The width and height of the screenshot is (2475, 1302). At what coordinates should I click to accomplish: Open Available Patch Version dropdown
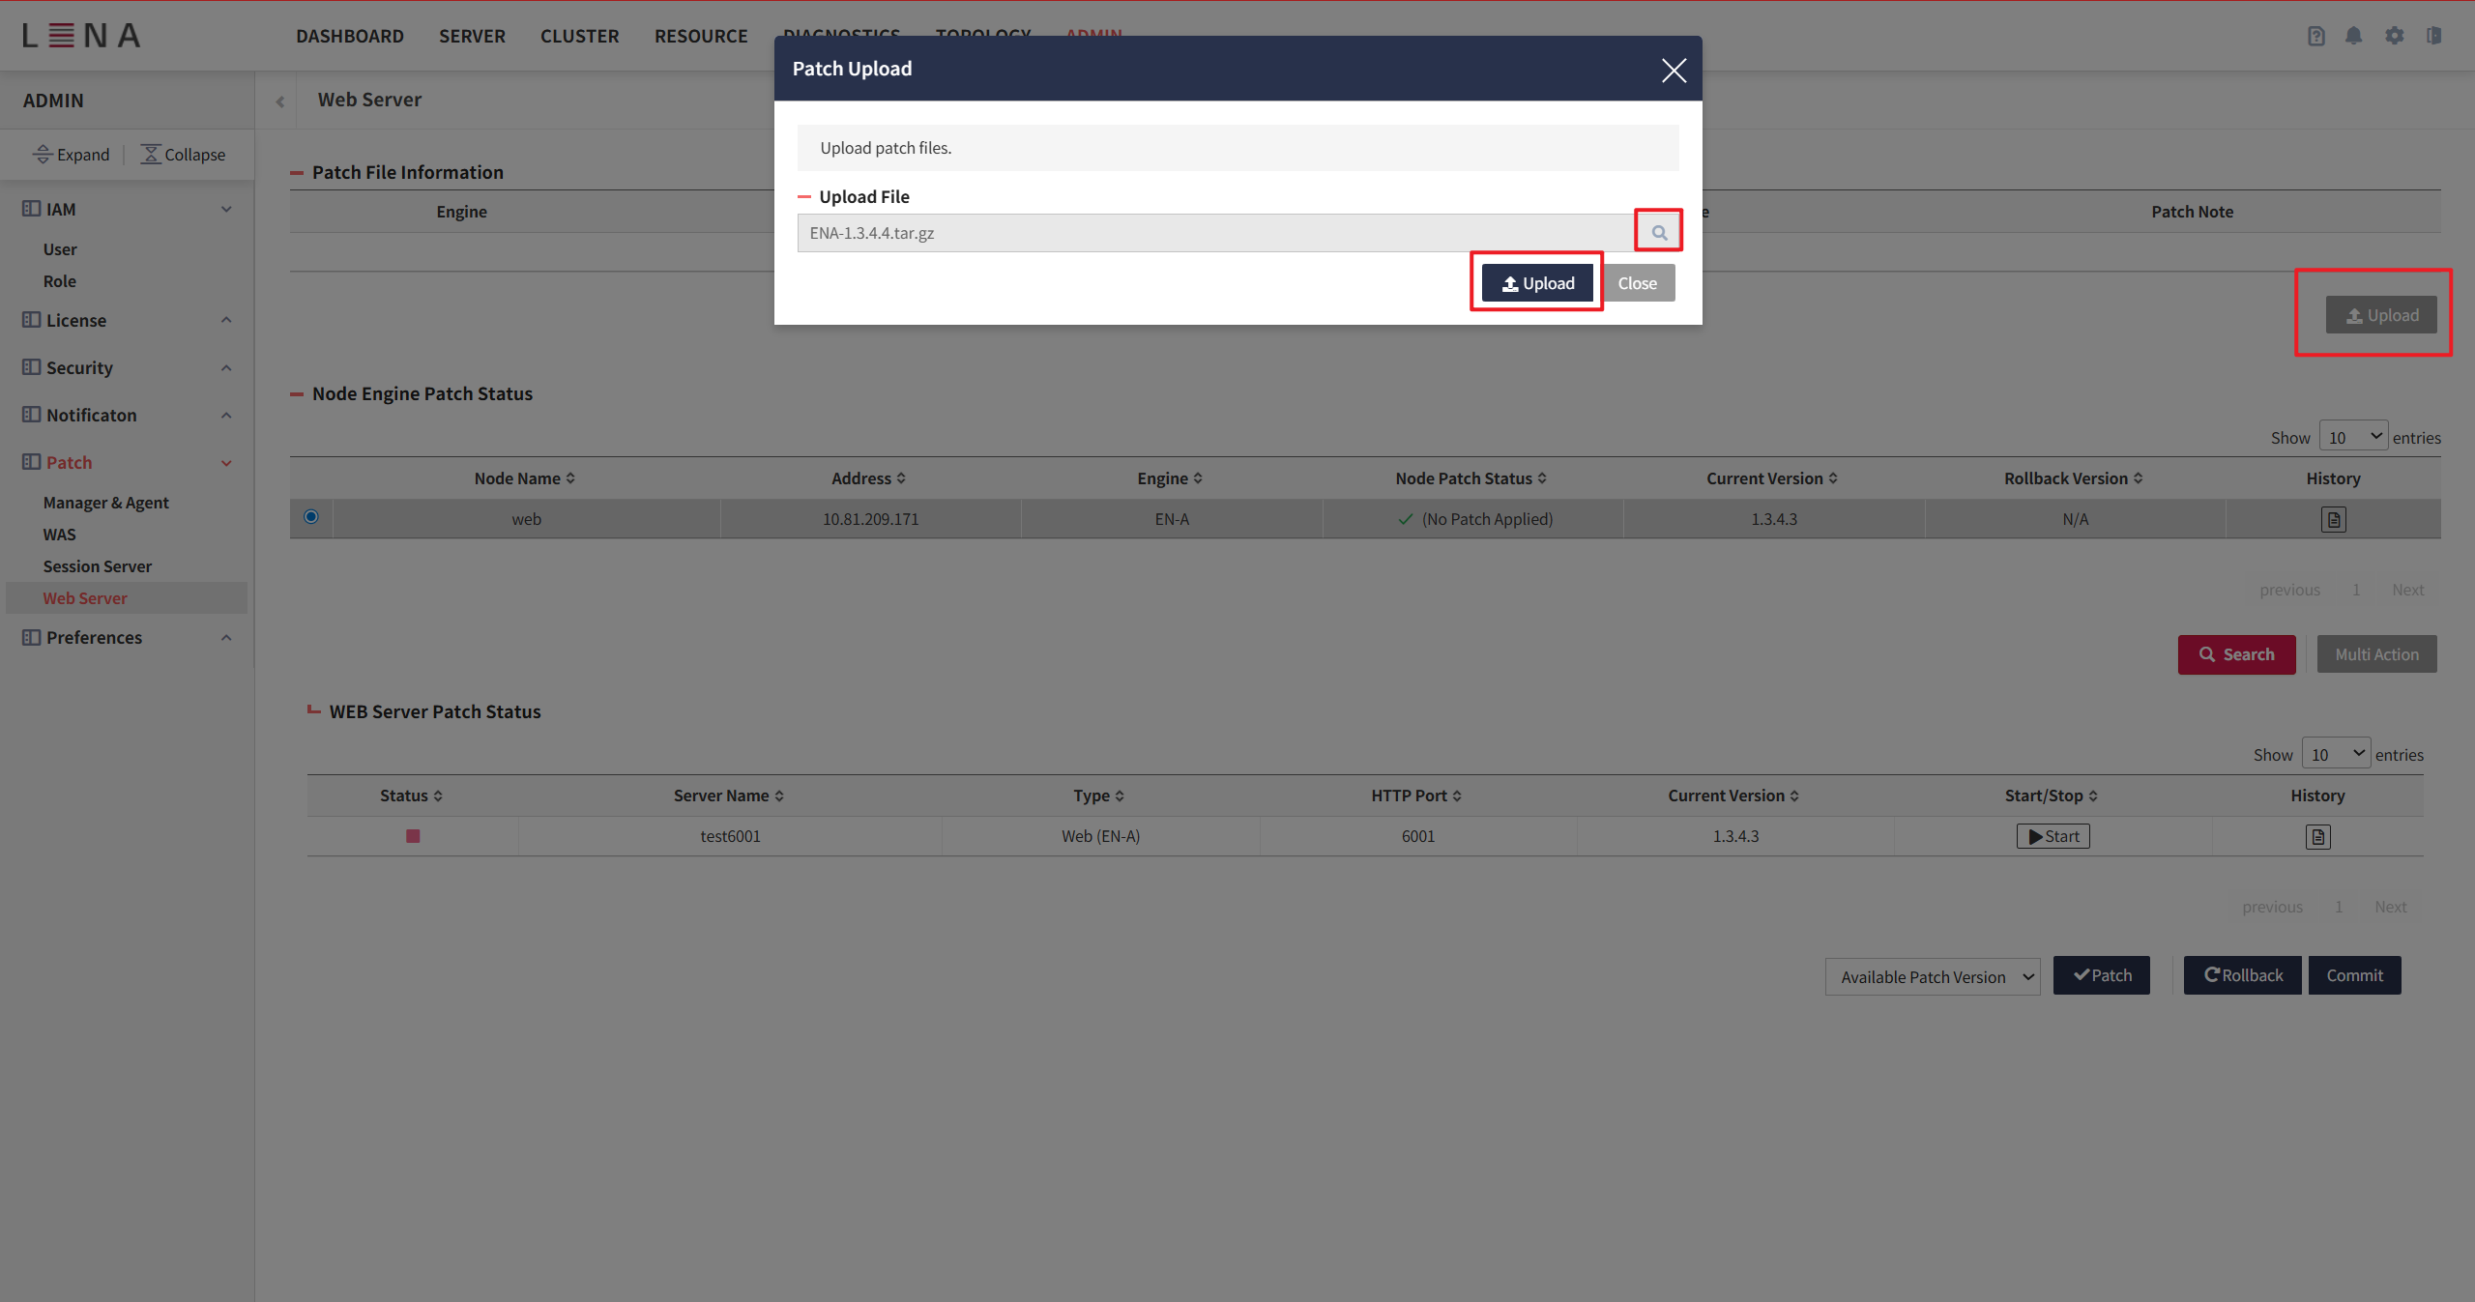pyautogui.click(x=1932, y=976)
